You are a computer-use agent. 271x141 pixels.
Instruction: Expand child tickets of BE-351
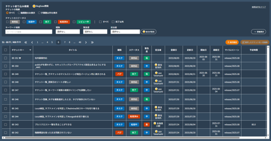tap(20, 58)
